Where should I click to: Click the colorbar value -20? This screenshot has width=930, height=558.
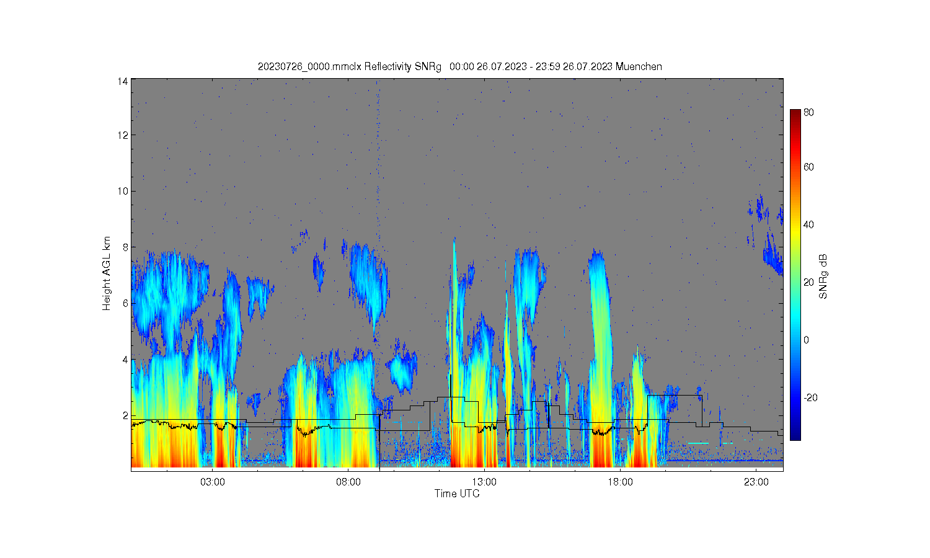pos(810,397)
